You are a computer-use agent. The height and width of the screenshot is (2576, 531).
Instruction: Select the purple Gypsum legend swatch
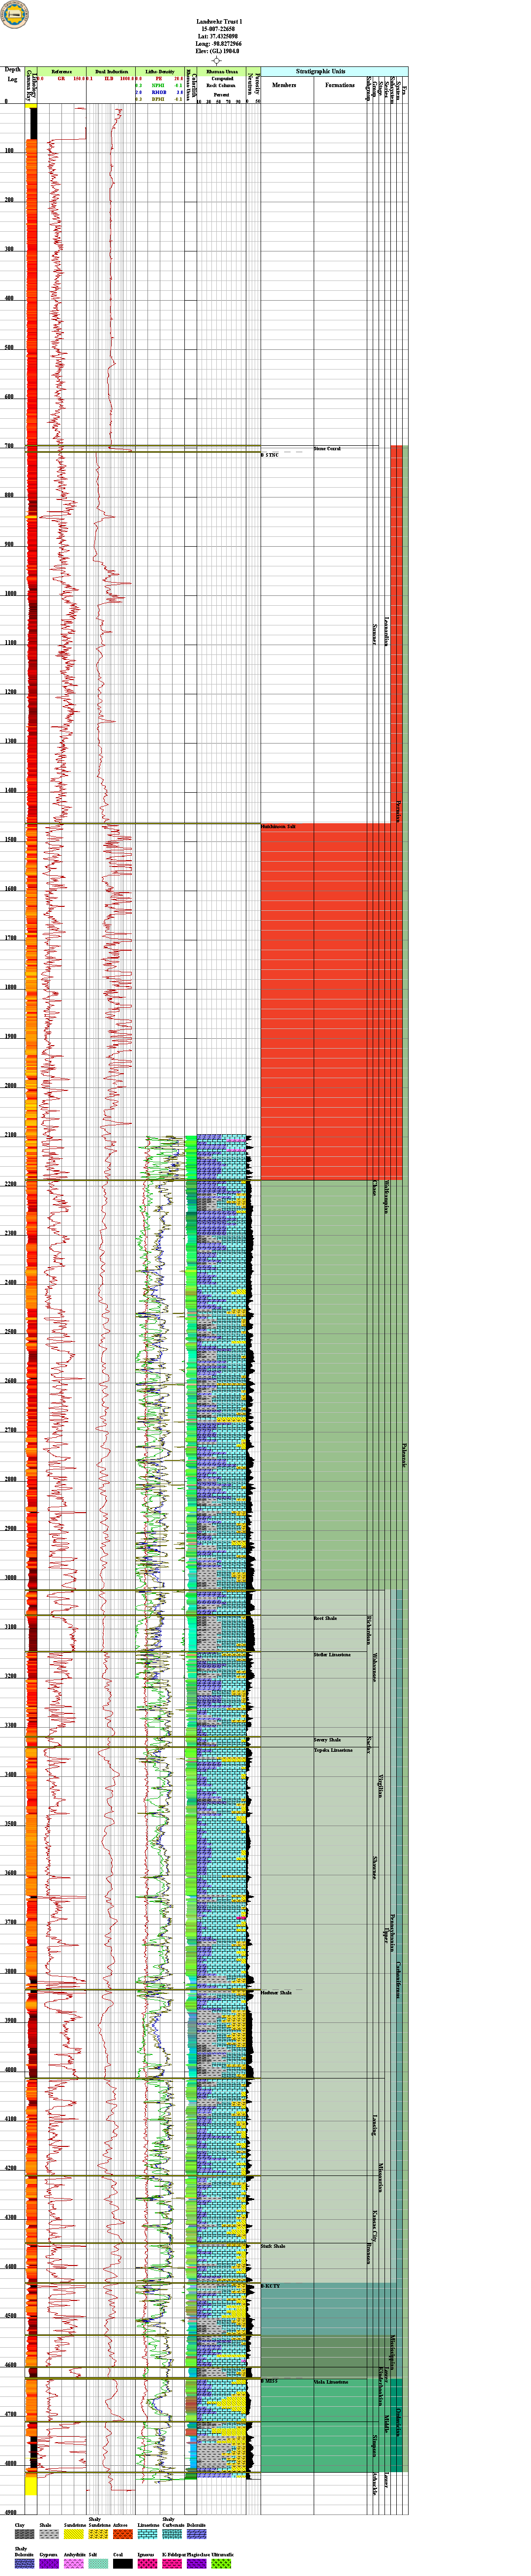tap(49, 2564)
